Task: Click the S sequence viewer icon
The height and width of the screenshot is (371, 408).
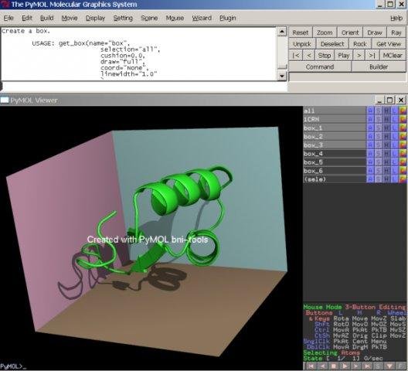Action: pyautogui.click(x=378, y=366)
